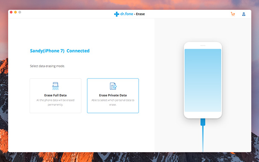259x162 pixels.
Task: Close the dr.fone window with red button
Action: pyautogui.click(x=11, y=12)
